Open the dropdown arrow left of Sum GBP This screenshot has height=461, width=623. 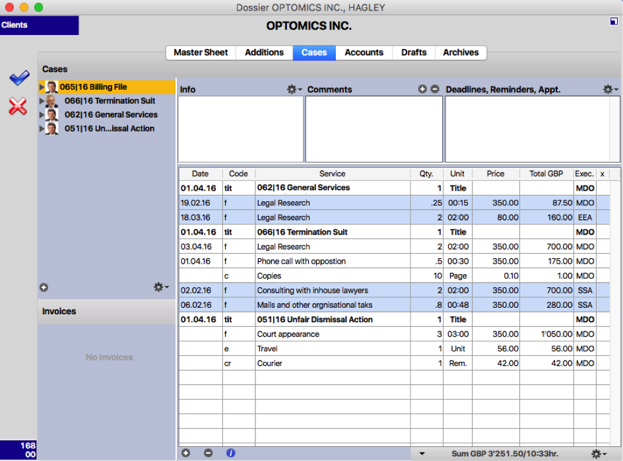[x=422, y=453]
